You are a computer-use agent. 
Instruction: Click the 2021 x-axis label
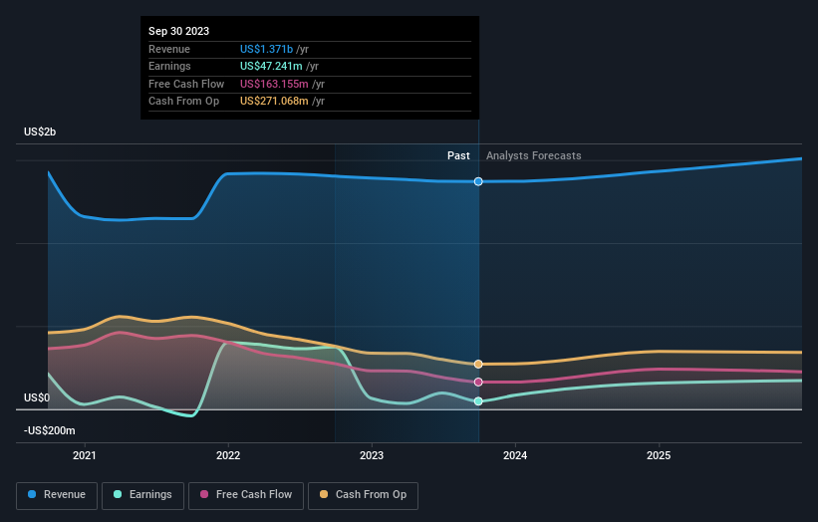click(x=85, y=455)
